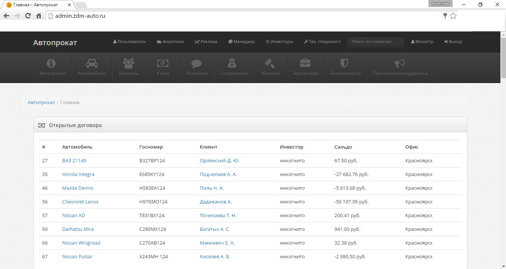Open client Богатых А. С.

[215, 229]
